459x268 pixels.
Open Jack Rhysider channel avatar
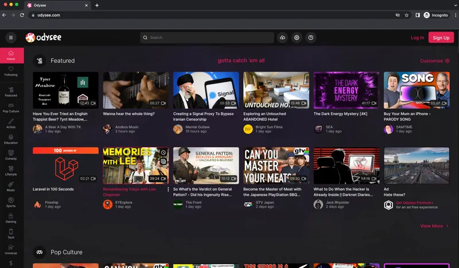coord(318,204)
